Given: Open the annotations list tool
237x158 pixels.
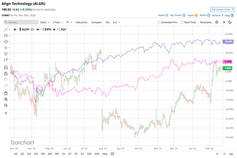Looking at the screenshot, I should [x=6, y=35].
